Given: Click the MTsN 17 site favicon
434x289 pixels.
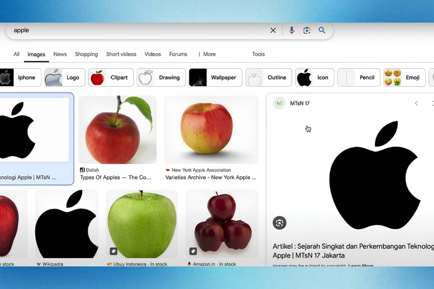Looking at the screenshot, I should click(279, 104).
